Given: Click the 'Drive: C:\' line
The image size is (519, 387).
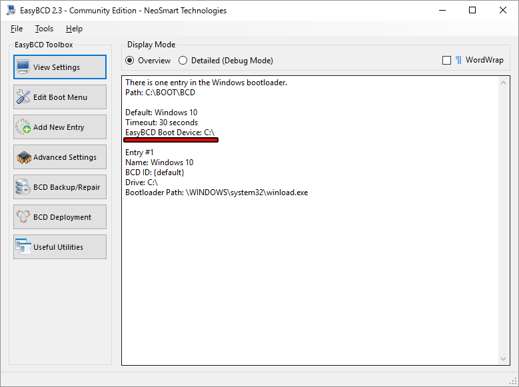Looking at the screenshot, I should tap(141, 183).
